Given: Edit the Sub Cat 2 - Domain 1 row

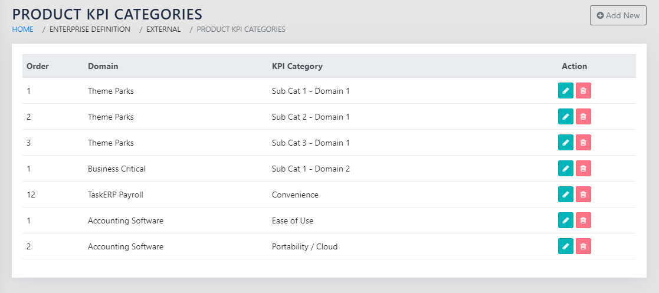Looking at the screenshot, I should tap(565, 117).
